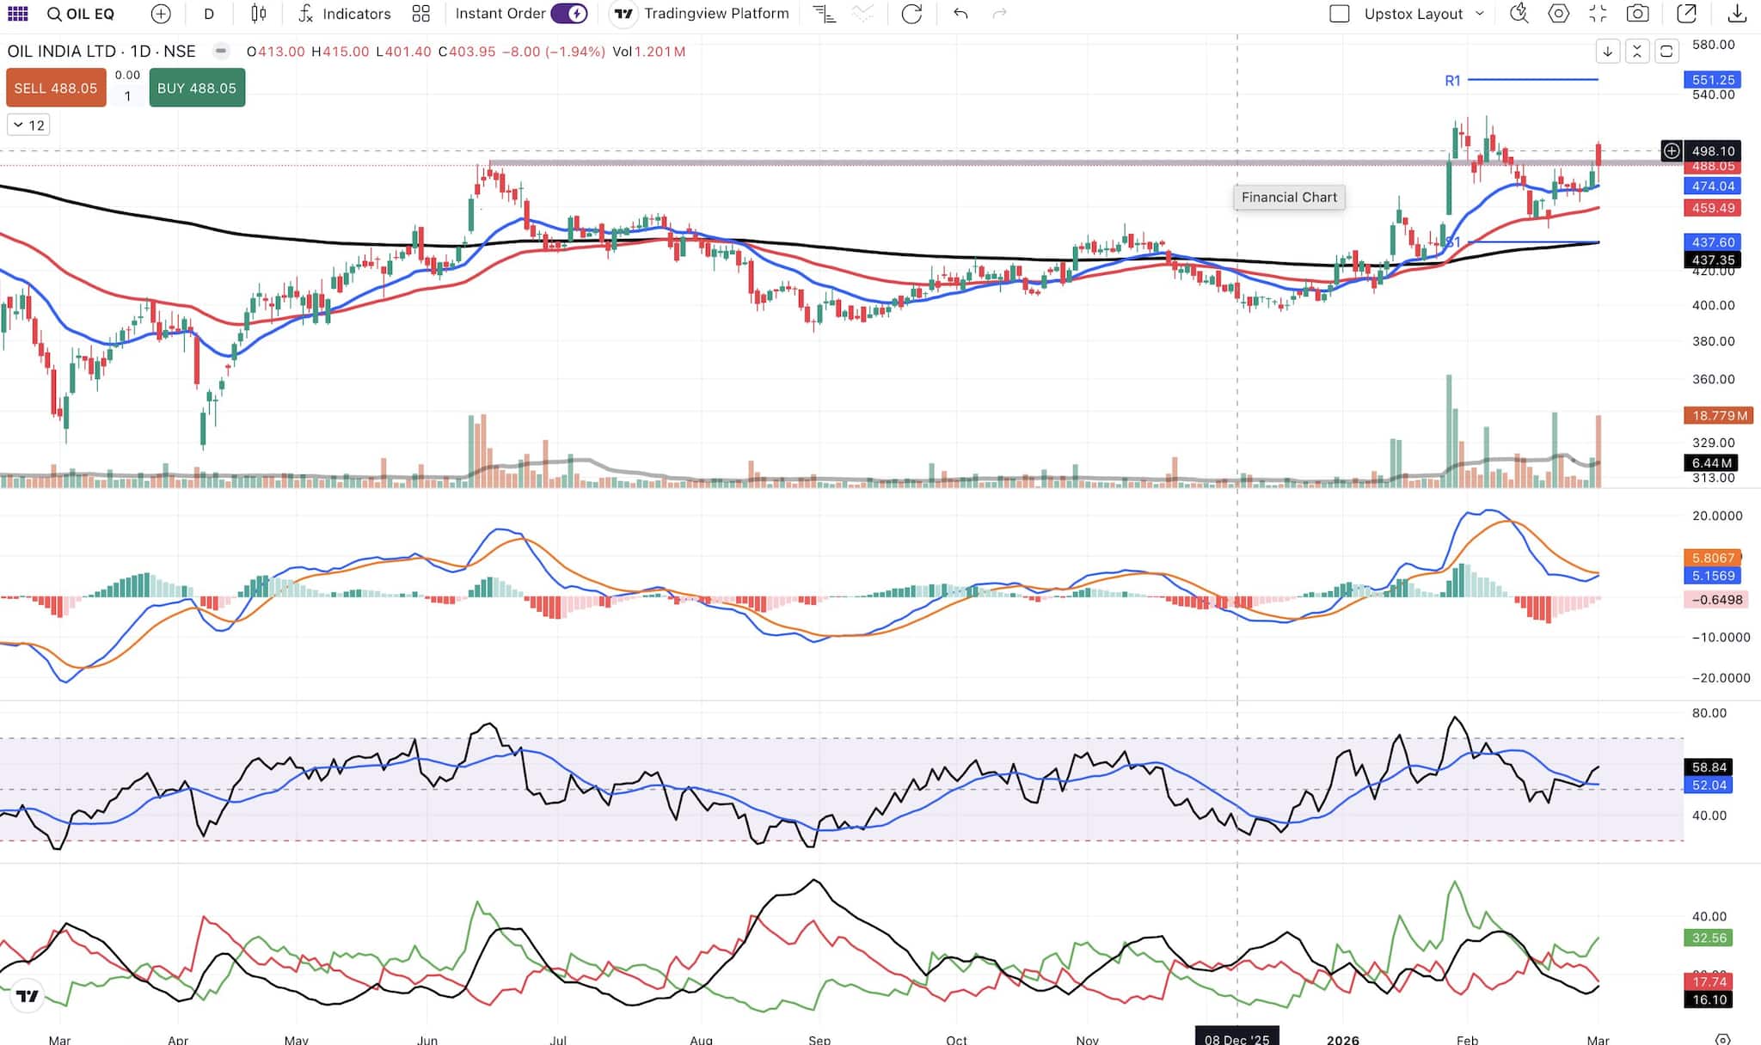Change the D chart interval
The width and height of the screenshot is (1761, 1045).
point(209,14)
